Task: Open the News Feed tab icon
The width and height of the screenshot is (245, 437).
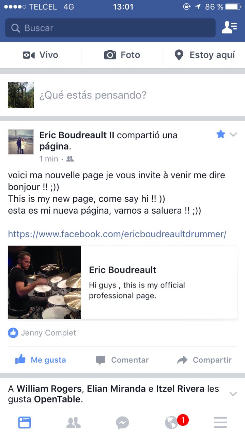Action: [x=25, y=423]
